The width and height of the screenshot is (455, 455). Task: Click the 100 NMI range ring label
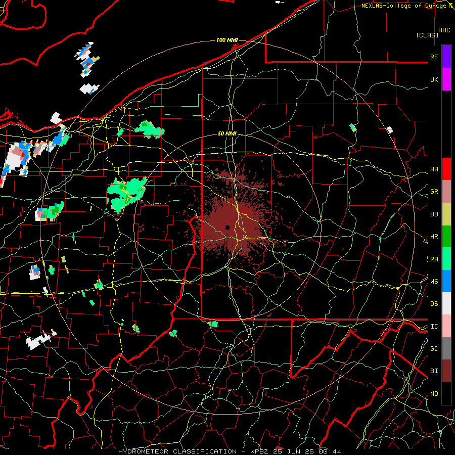(227, 40)
